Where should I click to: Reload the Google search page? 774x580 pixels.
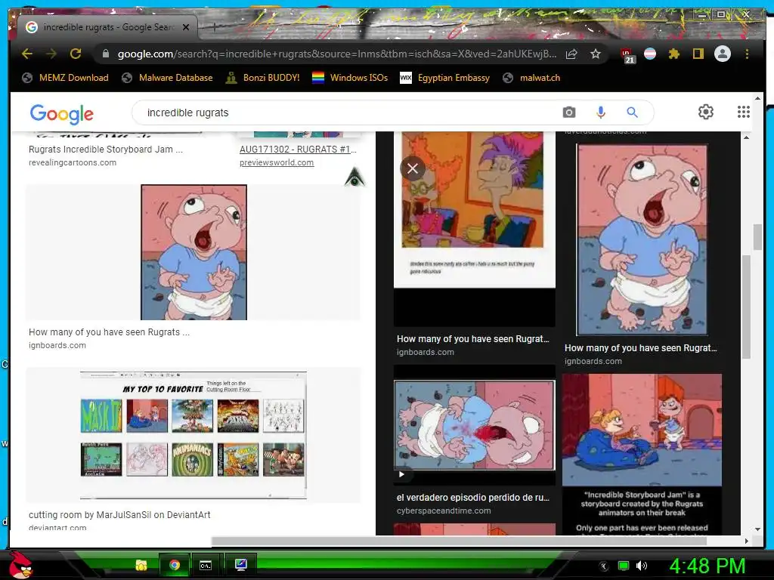point(76,54)
